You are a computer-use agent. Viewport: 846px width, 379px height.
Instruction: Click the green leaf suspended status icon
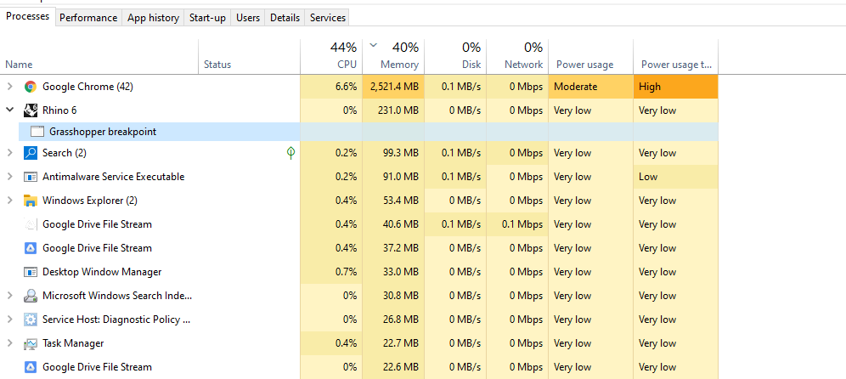tap(290, 153)
